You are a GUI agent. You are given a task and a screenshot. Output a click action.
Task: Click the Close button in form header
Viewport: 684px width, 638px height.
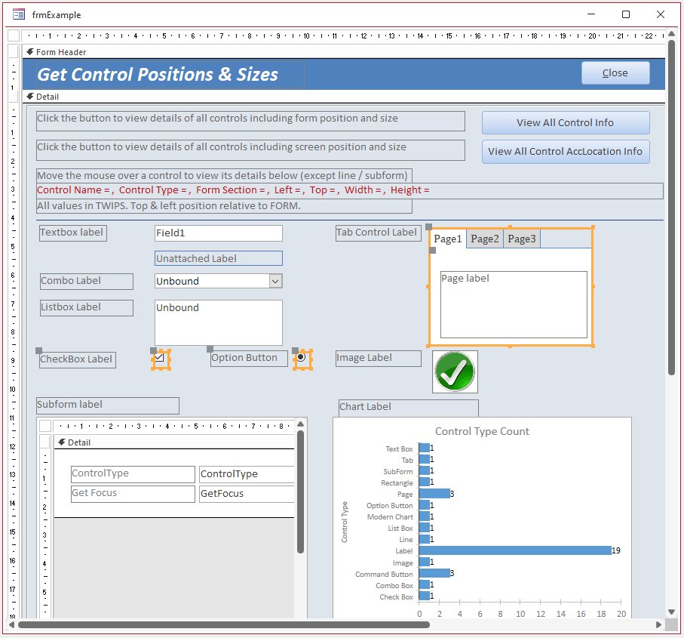[615, 73]
